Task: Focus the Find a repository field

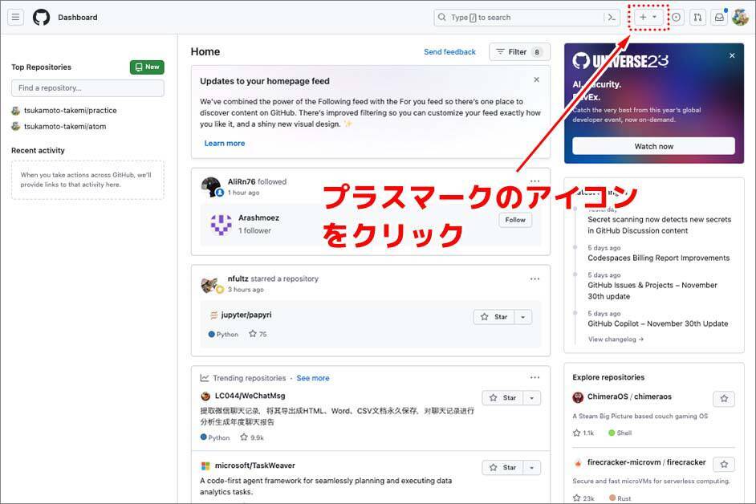Action: [x=87, y=88]
